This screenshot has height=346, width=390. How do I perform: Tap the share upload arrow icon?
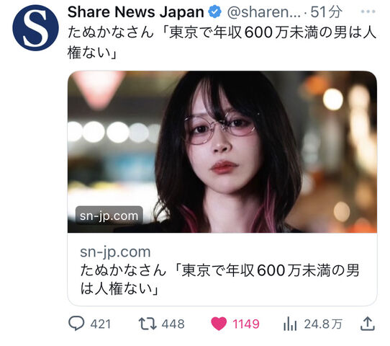tap(368, 324)
